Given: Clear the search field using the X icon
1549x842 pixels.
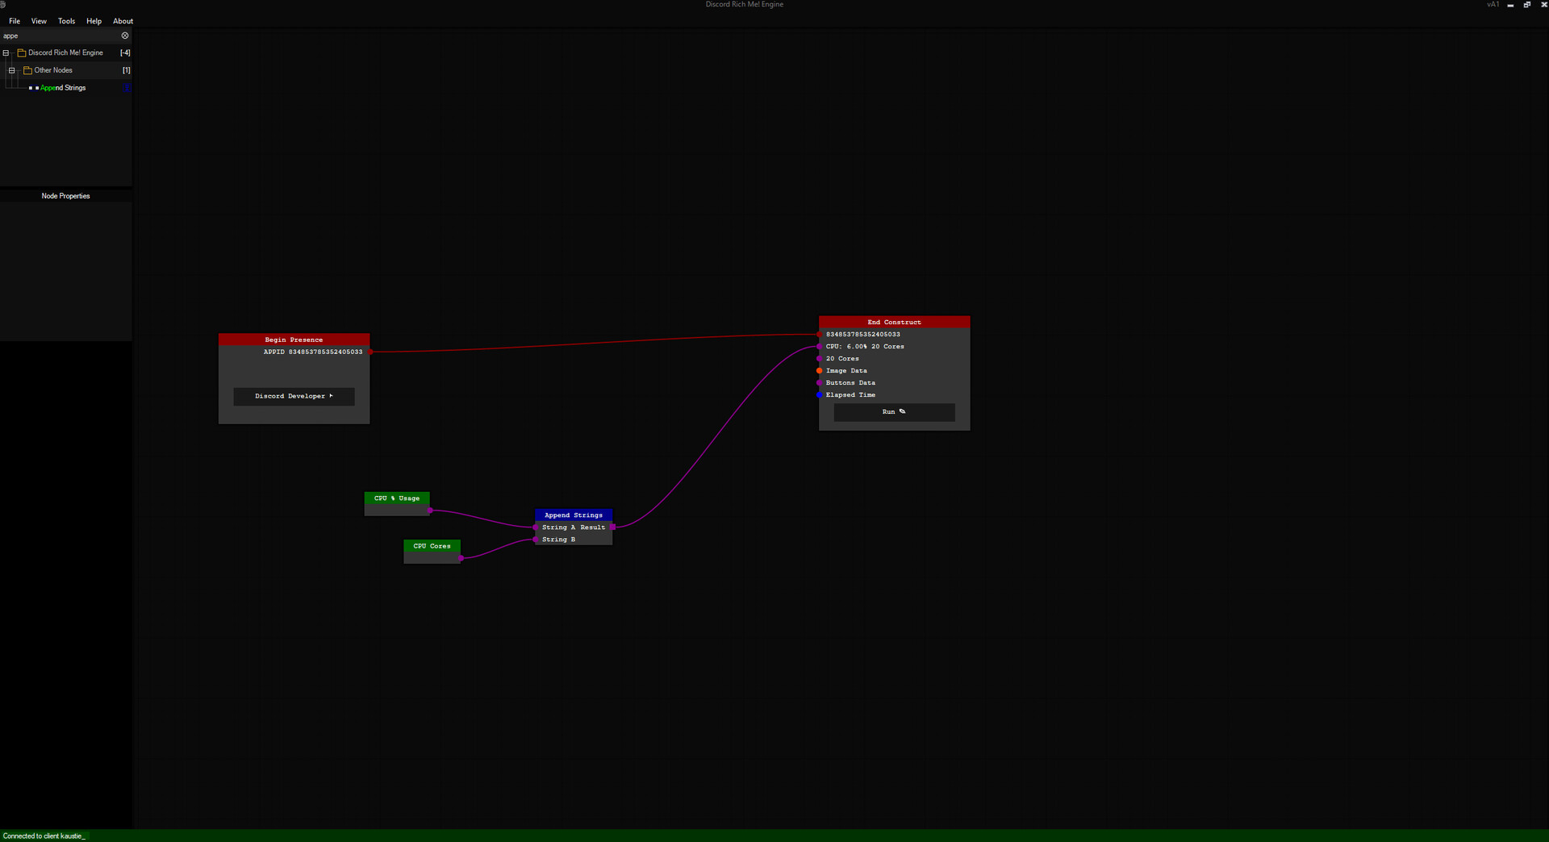Looking at the screenshot, I should (x=125, y=35).
